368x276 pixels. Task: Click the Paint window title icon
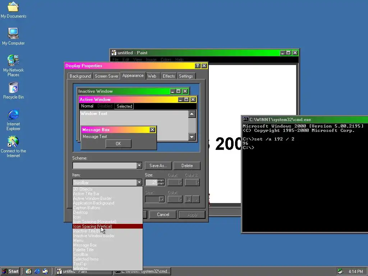(x=114, y=53)
